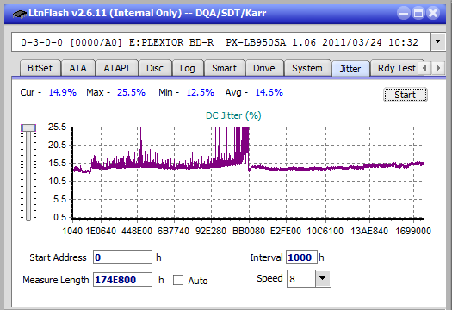Switch to the BitSet tab
The width and height of the screenshot is (452, 310).
pyautogui.click(x=40, y=68)
